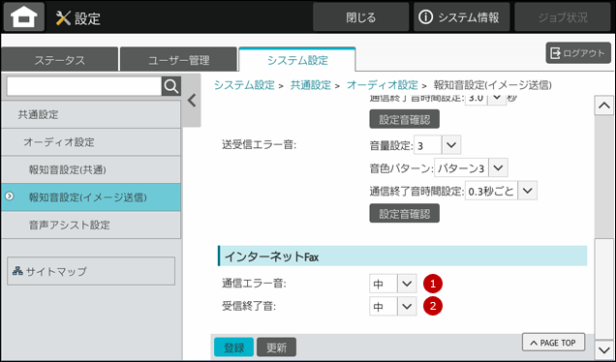
Task: Click the scrollbar down arrow
Action: pos(603,349)
